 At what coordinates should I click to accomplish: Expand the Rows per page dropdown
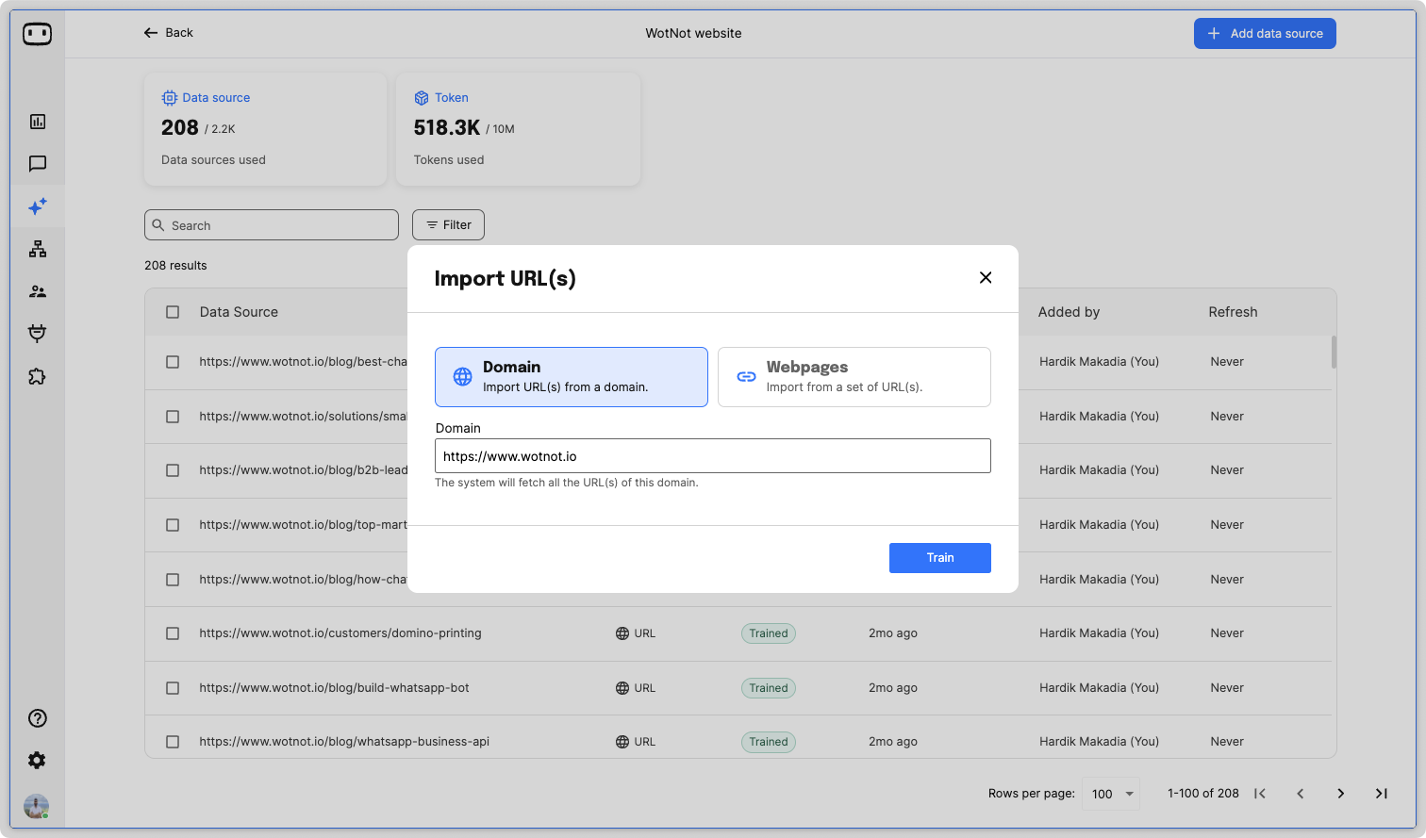(1111, 794)
